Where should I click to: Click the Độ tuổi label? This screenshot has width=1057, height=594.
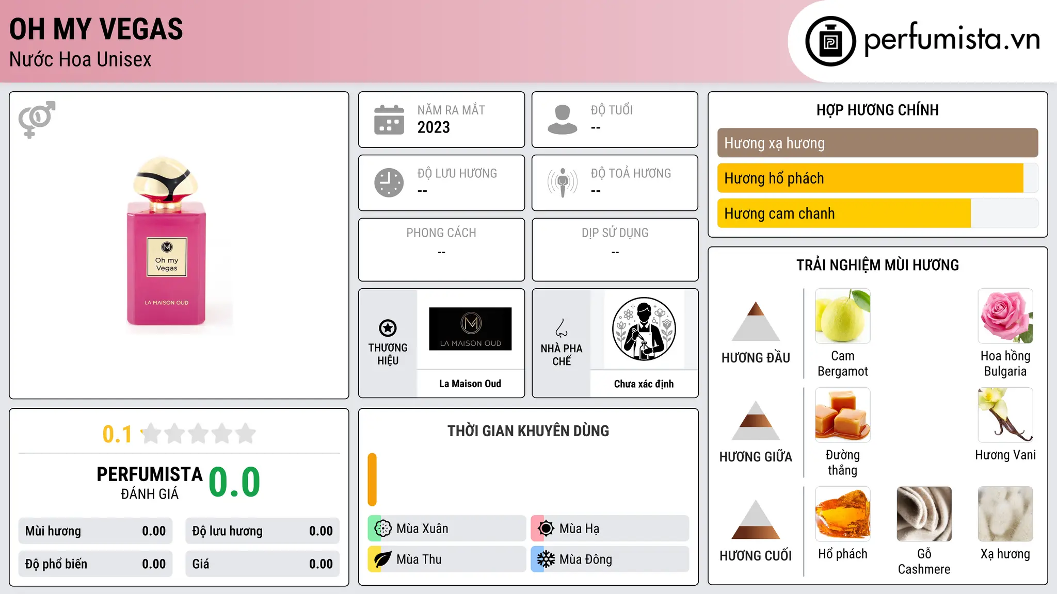pos(612,110)
